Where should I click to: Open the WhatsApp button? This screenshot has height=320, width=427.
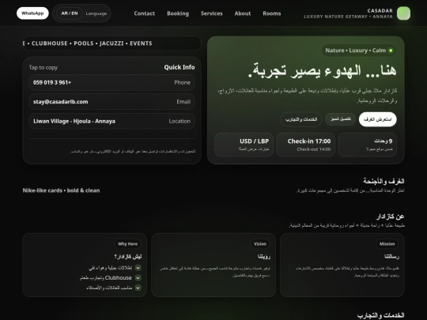coord(32,13)
